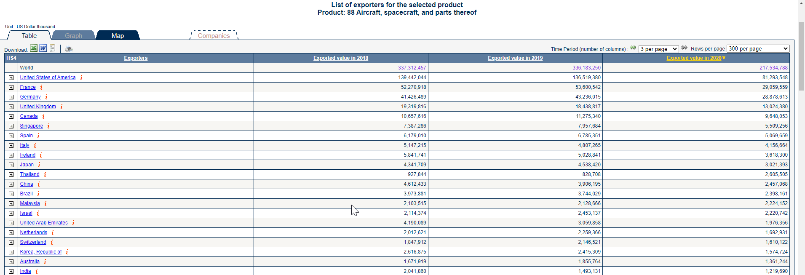Open the info icon next to Singapore
Screen dimensions: 805x275
pyautogui.click(x=48, y=126)
